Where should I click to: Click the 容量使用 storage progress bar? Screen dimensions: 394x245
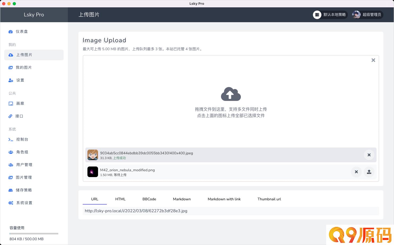pos(34,234)
